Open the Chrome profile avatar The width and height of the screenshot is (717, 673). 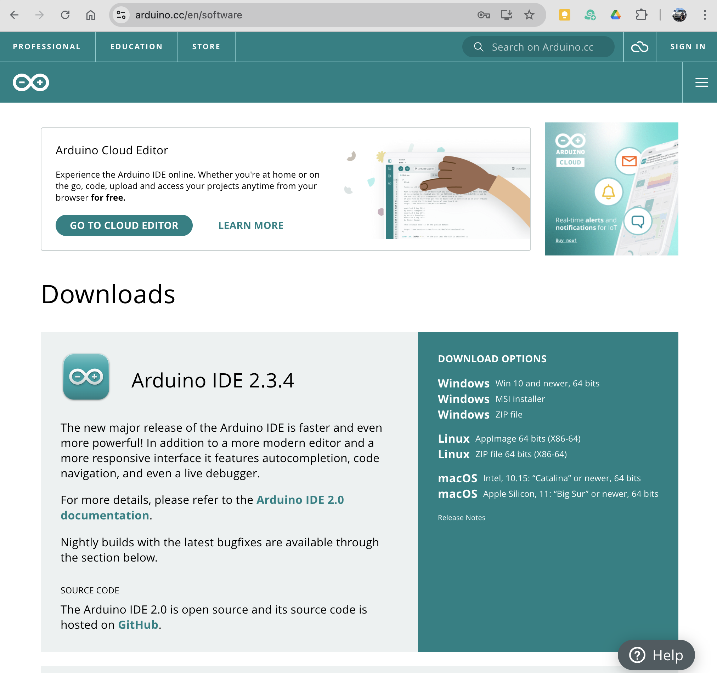(679, 15)
